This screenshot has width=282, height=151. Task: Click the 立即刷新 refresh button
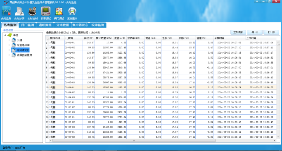(238, 32)
